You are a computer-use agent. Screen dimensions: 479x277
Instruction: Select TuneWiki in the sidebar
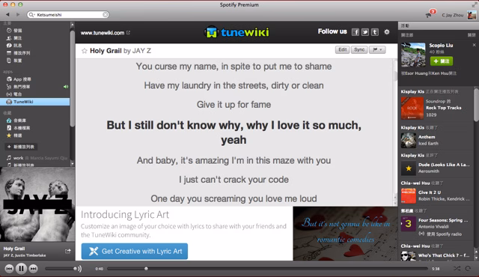tap(35, 102)
